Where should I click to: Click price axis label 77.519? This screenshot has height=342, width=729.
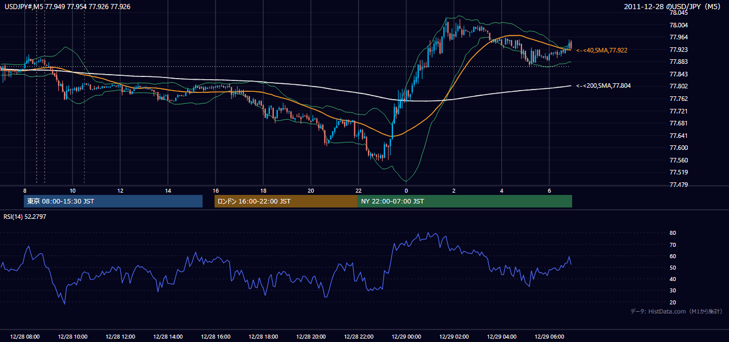[680, 172]
